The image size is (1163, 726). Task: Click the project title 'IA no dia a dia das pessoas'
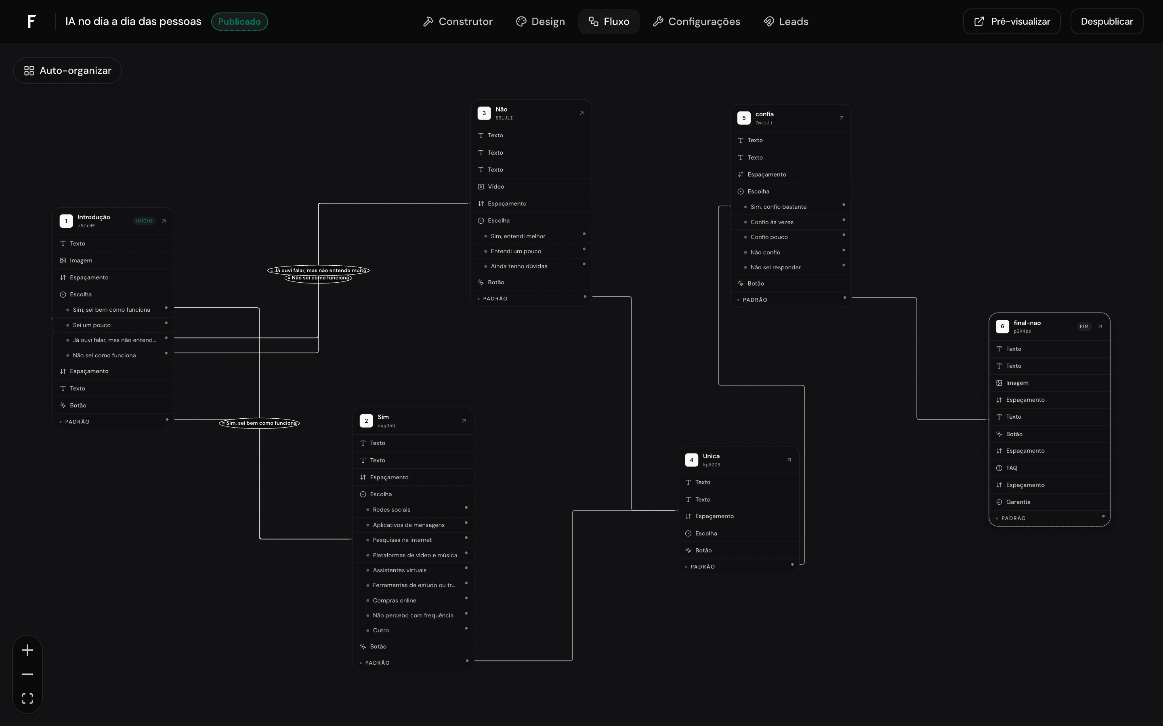click(133, 22)
